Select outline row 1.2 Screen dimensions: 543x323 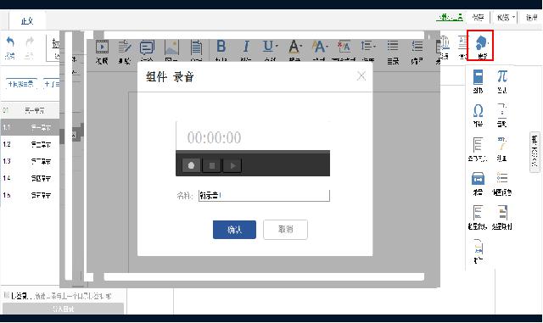[x=30, y=144]
